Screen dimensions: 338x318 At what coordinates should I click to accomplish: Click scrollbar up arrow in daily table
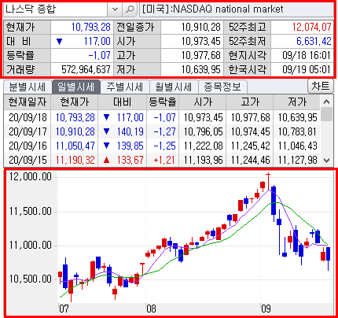[326, 102]
